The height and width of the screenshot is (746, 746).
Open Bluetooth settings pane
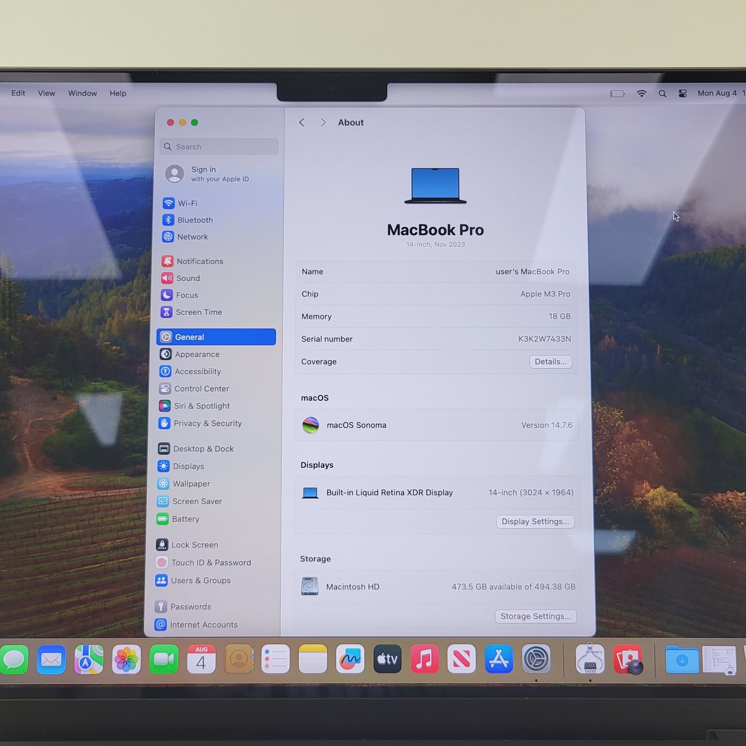tap(188, 220)
